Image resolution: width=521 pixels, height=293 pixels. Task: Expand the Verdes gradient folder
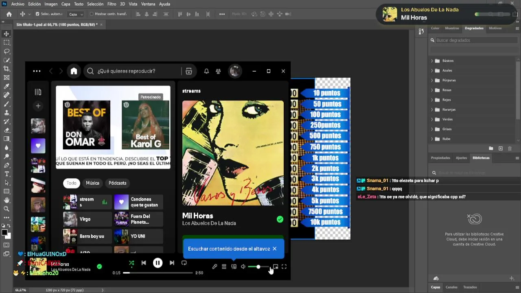432,119
